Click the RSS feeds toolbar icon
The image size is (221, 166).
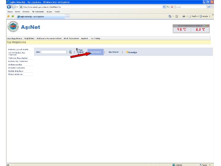pyautogui.click(x=177, y=16)
